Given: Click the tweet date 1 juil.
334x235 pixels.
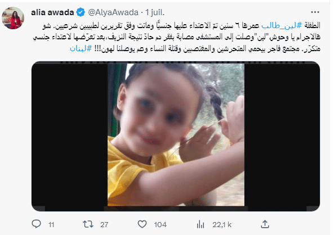Looking at the screenshot, I should [155, 12].
